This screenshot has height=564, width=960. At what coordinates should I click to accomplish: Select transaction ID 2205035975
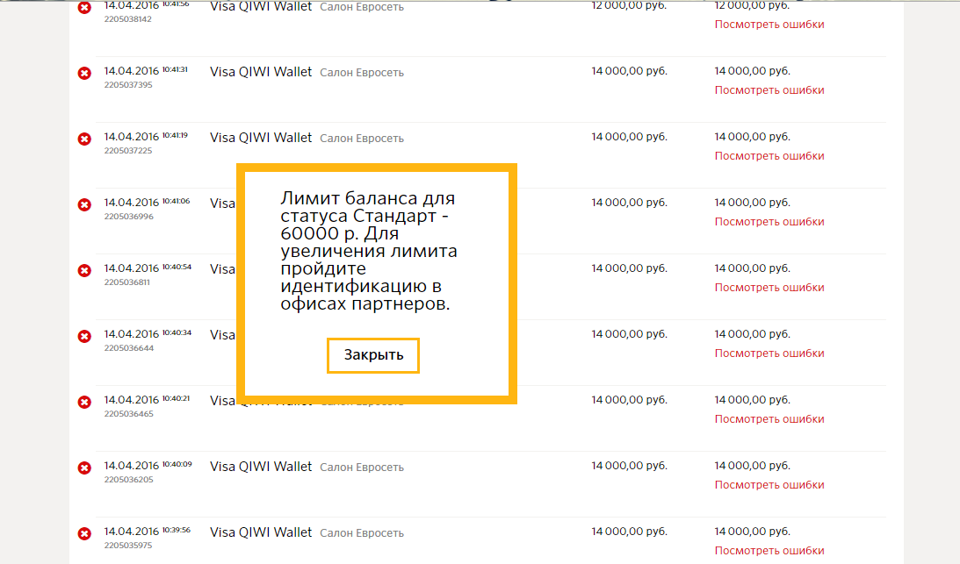[x=128, y=545]
